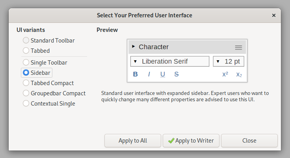Viewport: 290px width, 158px height.
Task: Click the superscript x² icon
Action: (x=225, y=74)
